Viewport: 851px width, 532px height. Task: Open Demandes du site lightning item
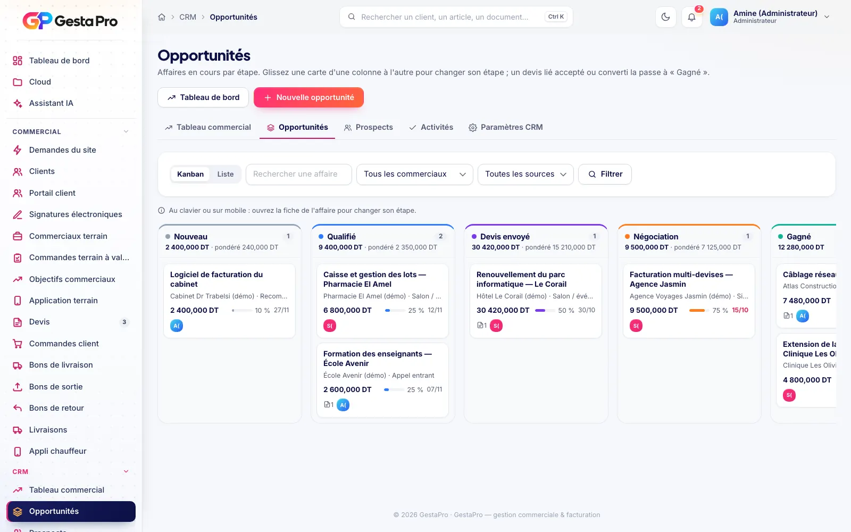(x=71, y=150)
